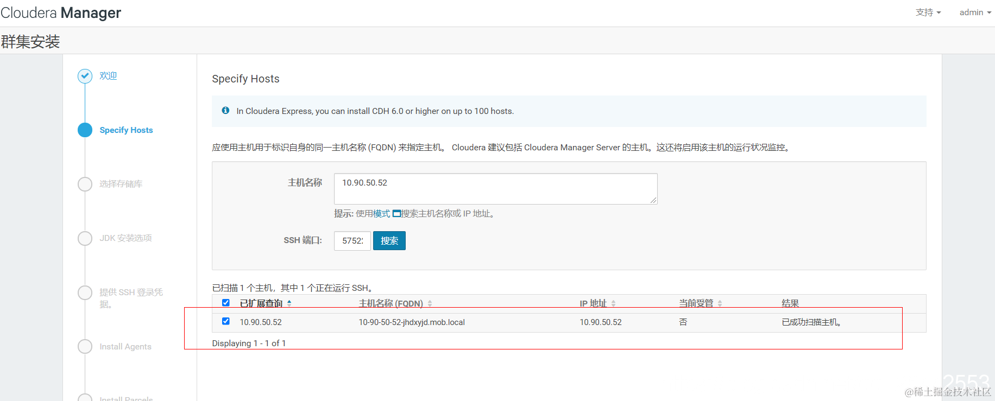Open the admin user dropdown
Screen dimensions: 995x401
coord(975,12)
